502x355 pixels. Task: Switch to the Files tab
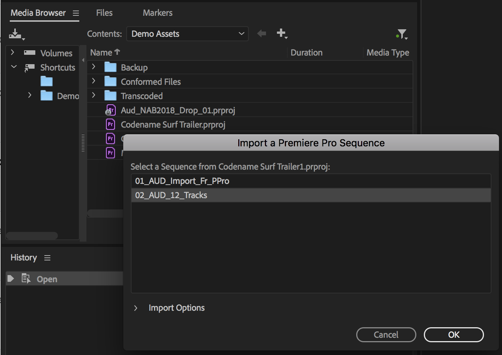click(104, 13)
